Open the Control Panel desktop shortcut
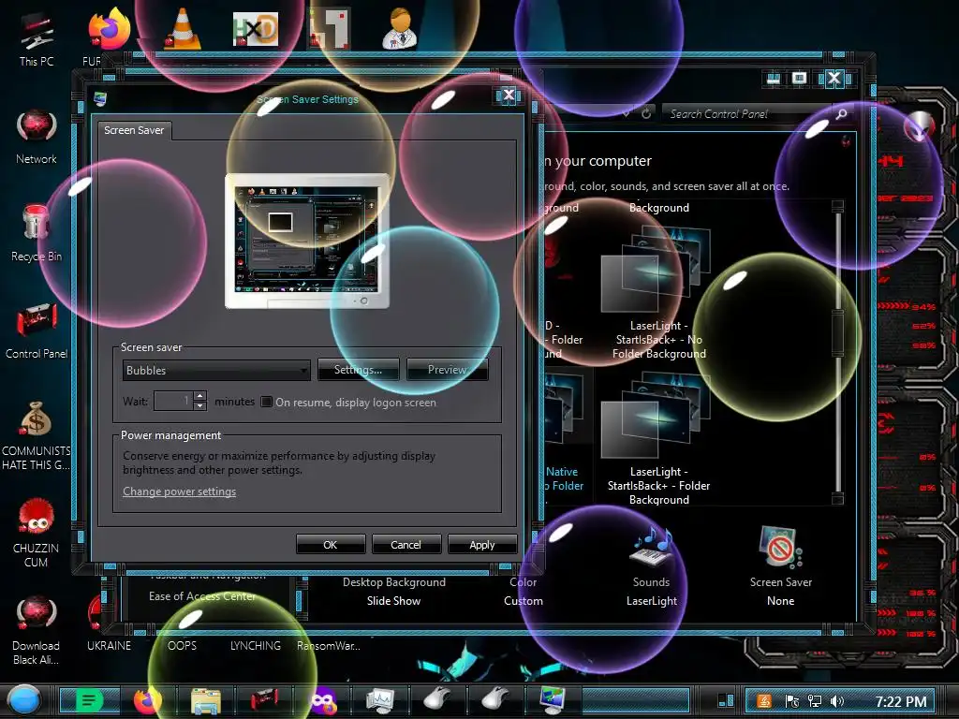Image resolution: width=959 pixels, height=719 pixels. point(37,330)
